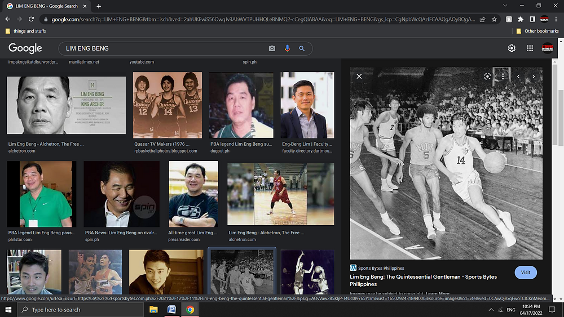
Task: Go to the previous preview image
Action: point(518,76)
